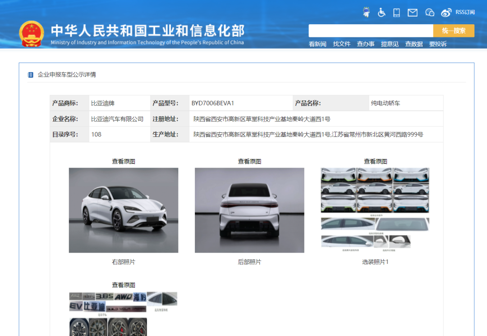The image size is (487, 336).
Task: Click the 比亚迪汽车有限公司 company name cell
Action: (x=119, y=119)
